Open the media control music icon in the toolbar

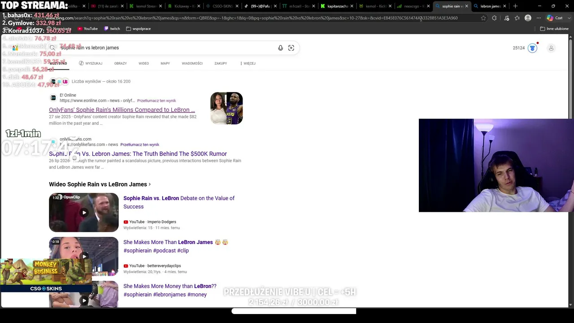(507, 18)
